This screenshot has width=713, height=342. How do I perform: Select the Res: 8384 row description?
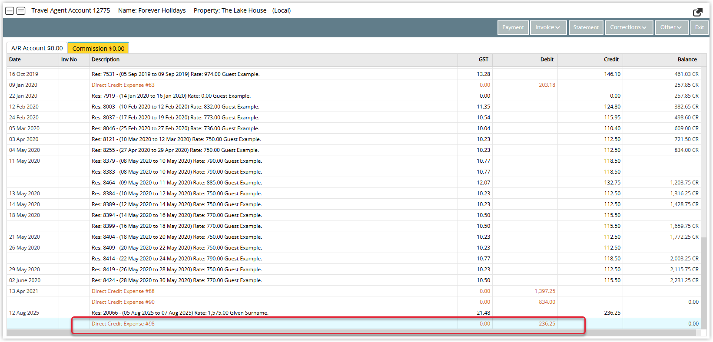click(x=177, y=194)
